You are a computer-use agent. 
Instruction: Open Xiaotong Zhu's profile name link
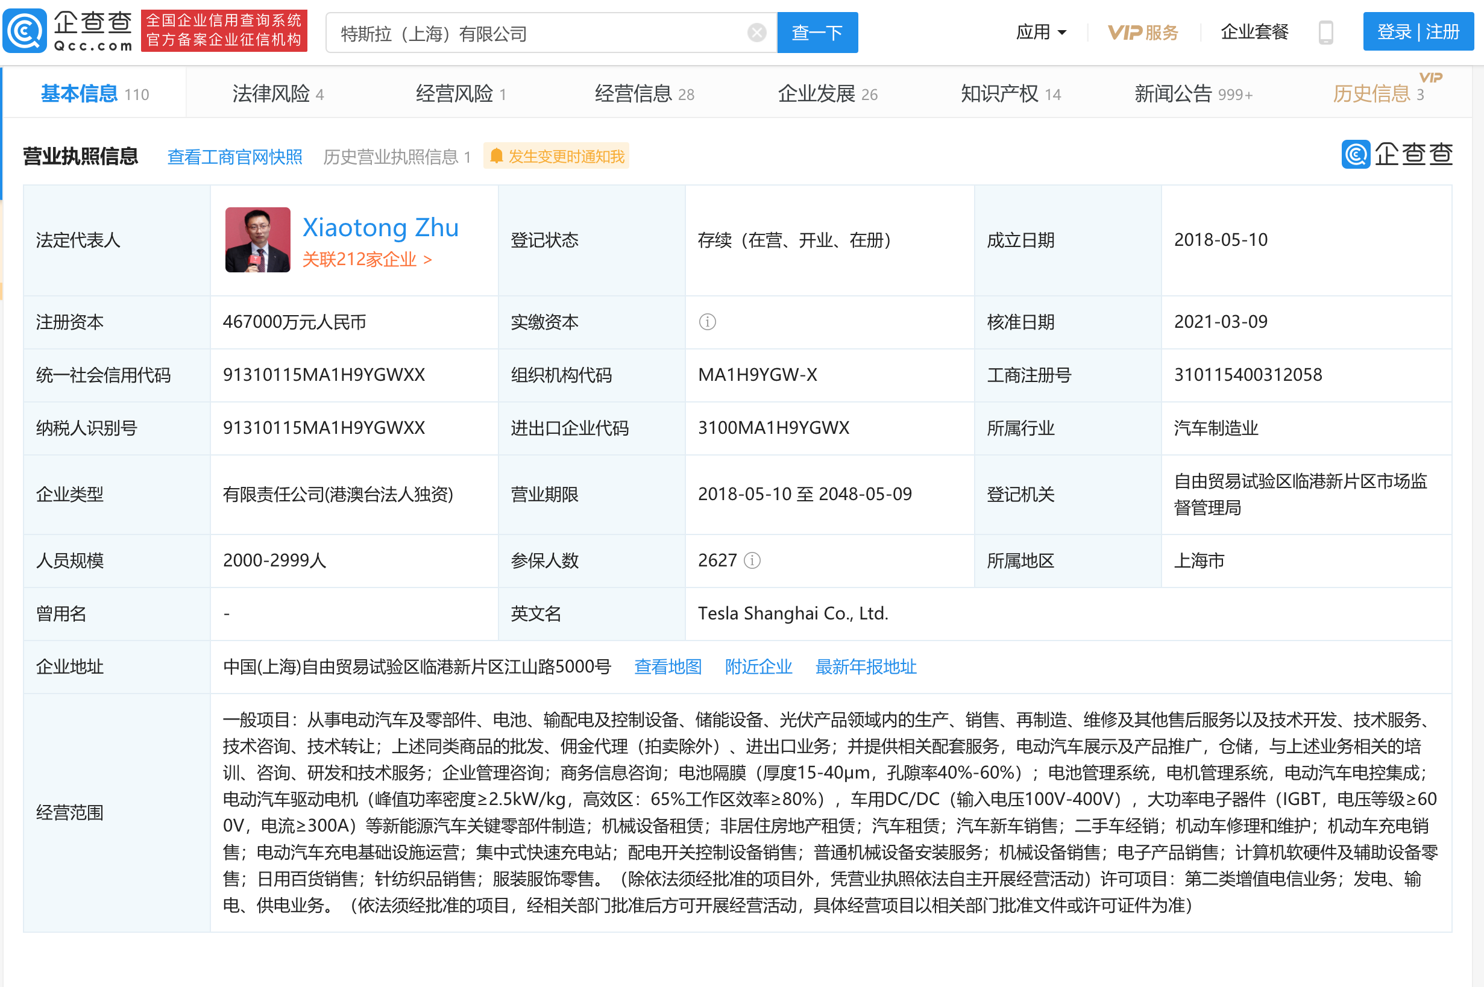pyautogui.click(x=380, y=228)
